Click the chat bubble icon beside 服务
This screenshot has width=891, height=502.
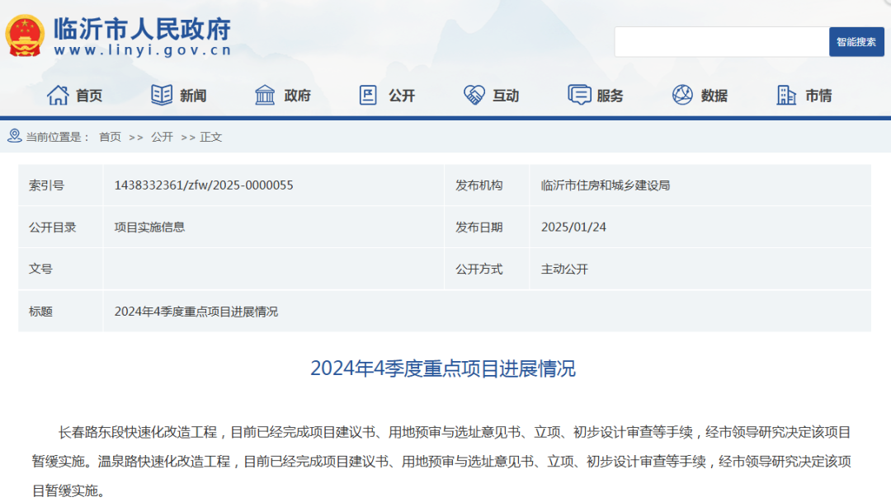(x=579, y=96)
